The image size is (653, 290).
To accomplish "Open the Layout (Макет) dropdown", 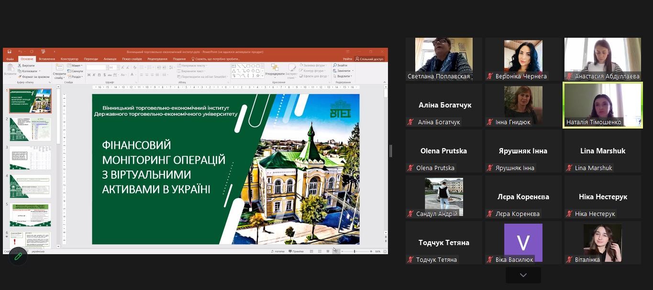I will pyautogui.click(x=75, y=65).
